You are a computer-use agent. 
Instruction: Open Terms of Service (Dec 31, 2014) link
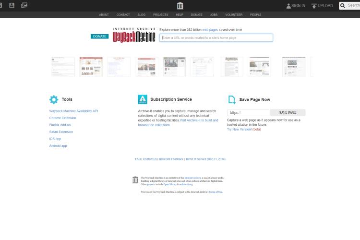click(x=205, y=159)
